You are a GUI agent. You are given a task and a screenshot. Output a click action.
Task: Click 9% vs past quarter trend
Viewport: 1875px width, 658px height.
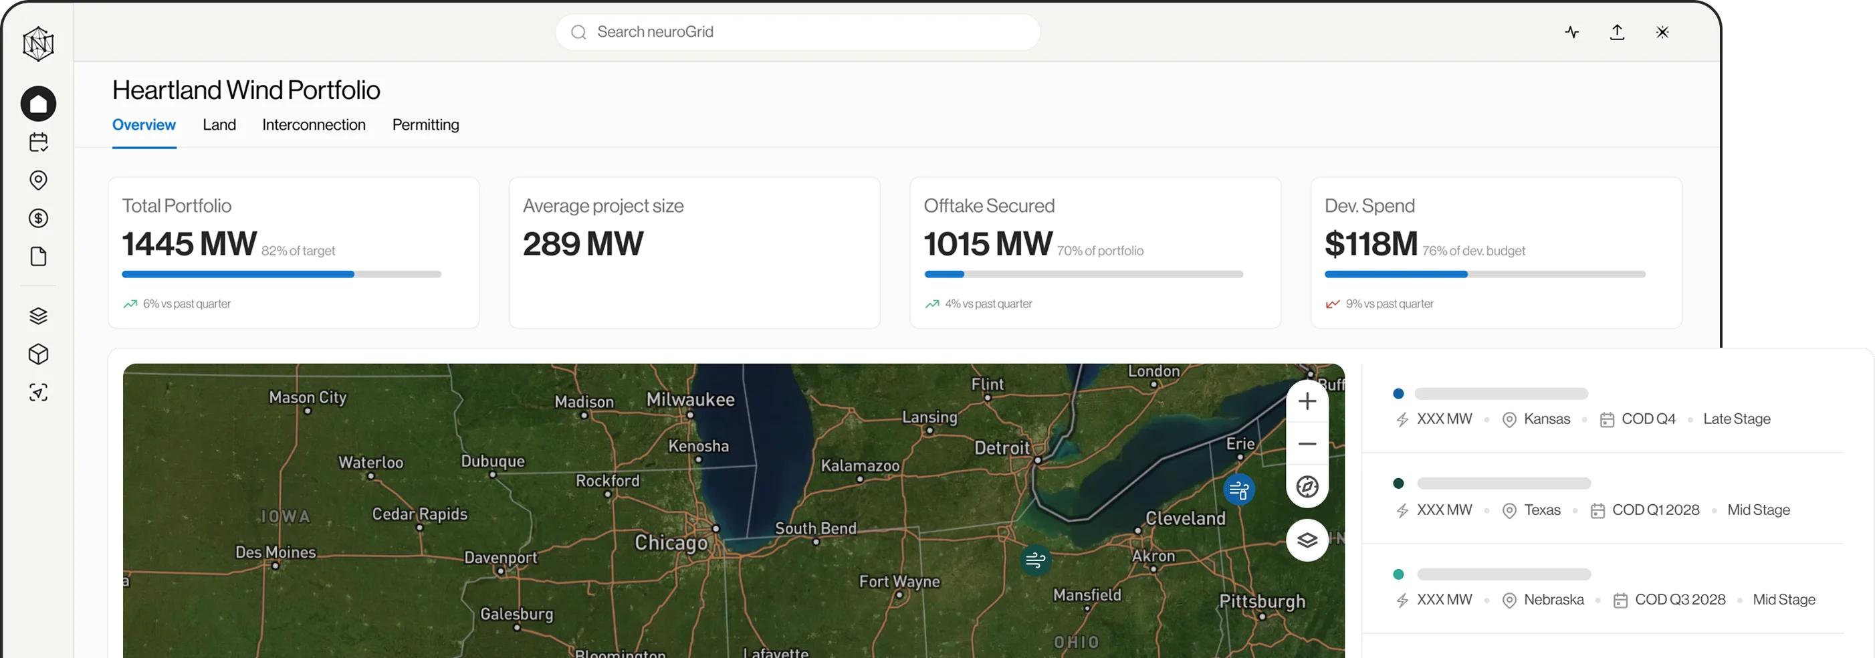(x=1380, y=304)
